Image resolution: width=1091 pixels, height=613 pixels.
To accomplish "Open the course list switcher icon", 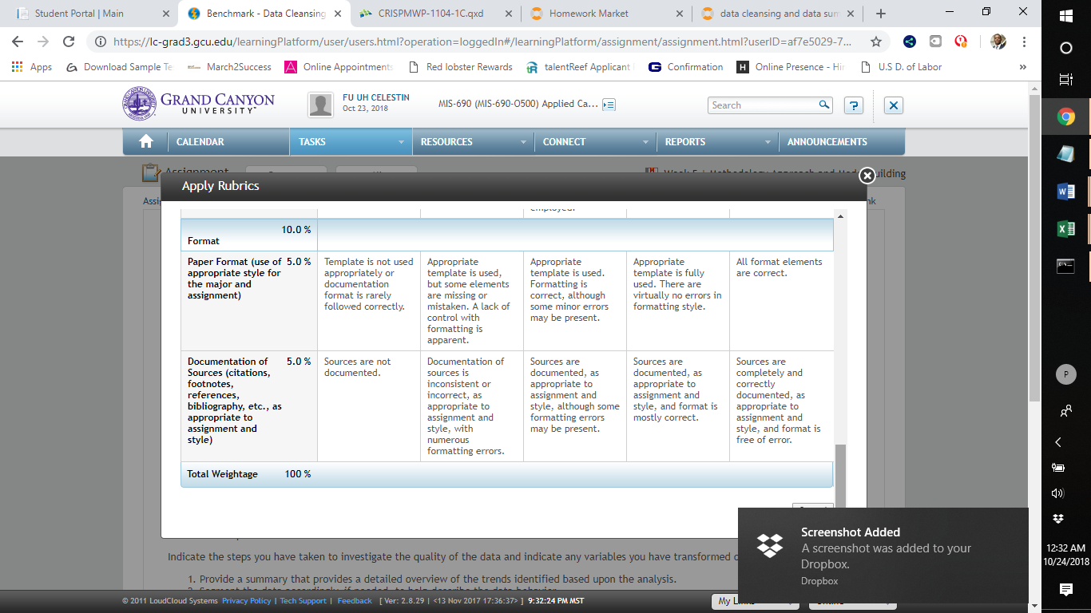I will click(609, 105).
